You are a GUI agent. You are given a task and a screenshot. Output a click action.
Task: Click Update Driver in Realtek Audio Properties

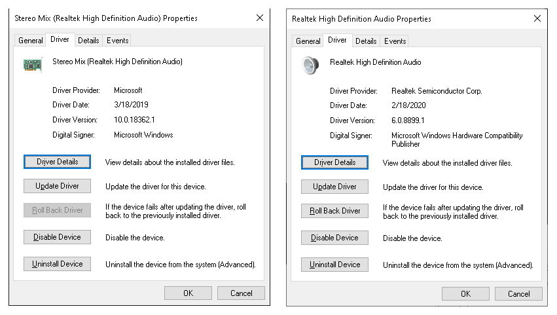pos(334,187)
